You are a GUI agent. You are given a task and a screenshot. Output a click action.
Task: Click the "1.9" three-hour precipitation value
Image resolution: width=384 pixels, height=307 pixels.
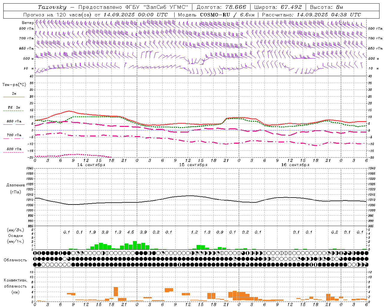[x=92, y=232]
